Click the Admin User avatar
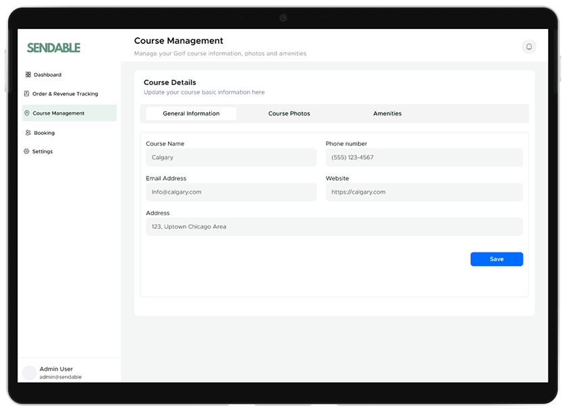573x409 pixels. (x=29, y=373)
